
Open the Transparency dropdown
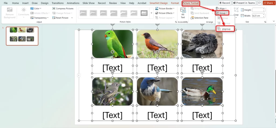click(40, 18)
